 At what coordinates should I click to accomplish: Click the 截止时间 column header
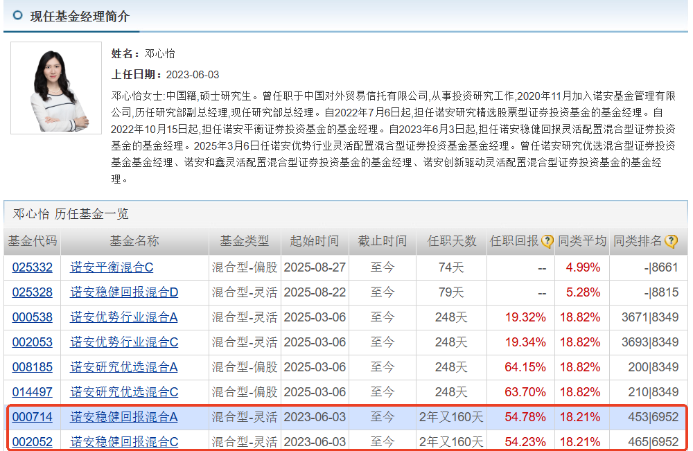(383, 241)
